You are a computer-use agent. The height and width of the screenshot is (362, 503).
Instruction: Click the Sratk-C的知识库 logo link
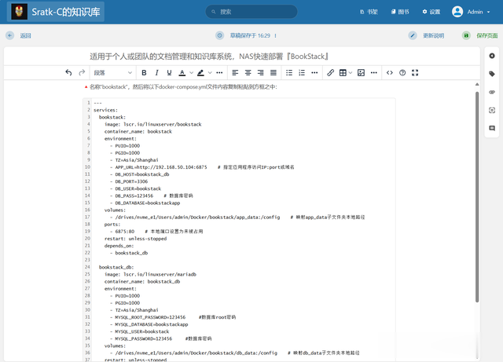click(56, 12)
